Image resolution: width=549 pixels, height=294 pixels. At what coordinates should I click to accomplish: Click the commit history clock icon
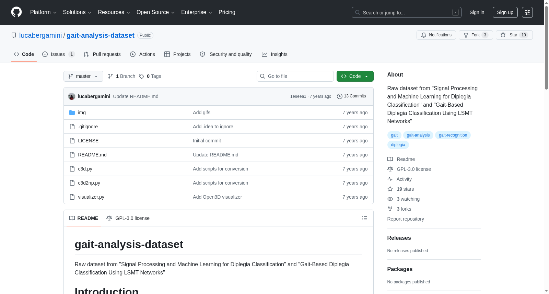click(x=340, y=96)
